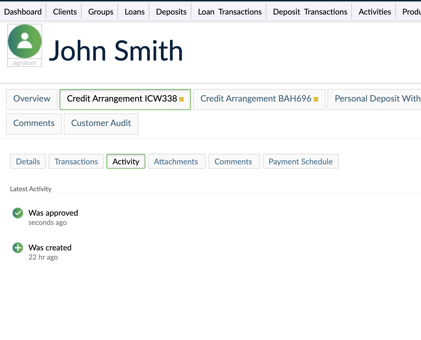
Task: Click the signature label under the avatar
Action: (24, 63)
